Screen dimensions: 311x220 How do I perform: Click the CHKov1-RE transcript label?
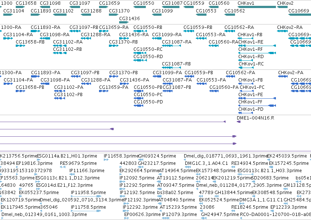pyautogui.click(x=251, y=42)
